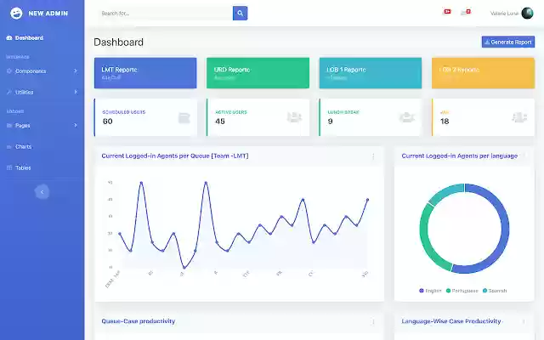Open the URD Reports green card
The height and width of the screenshot is (340, 544).
pos(258,73)
